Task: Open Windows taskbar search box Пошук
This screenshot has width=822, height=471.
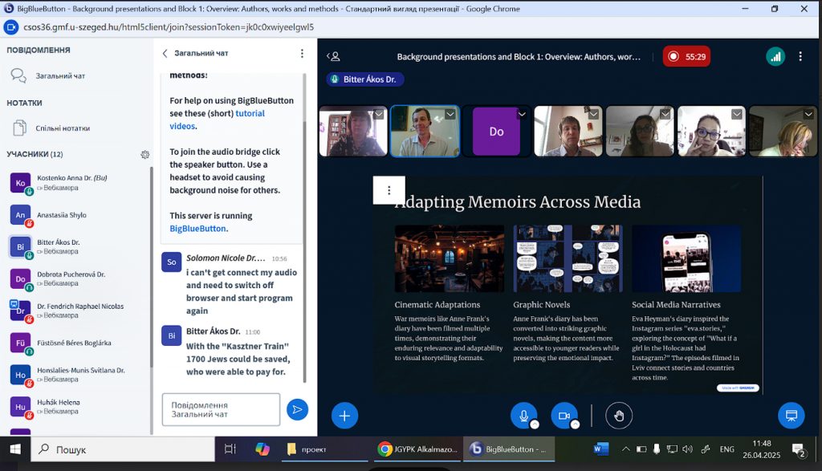Action: [x=120, y=449]
